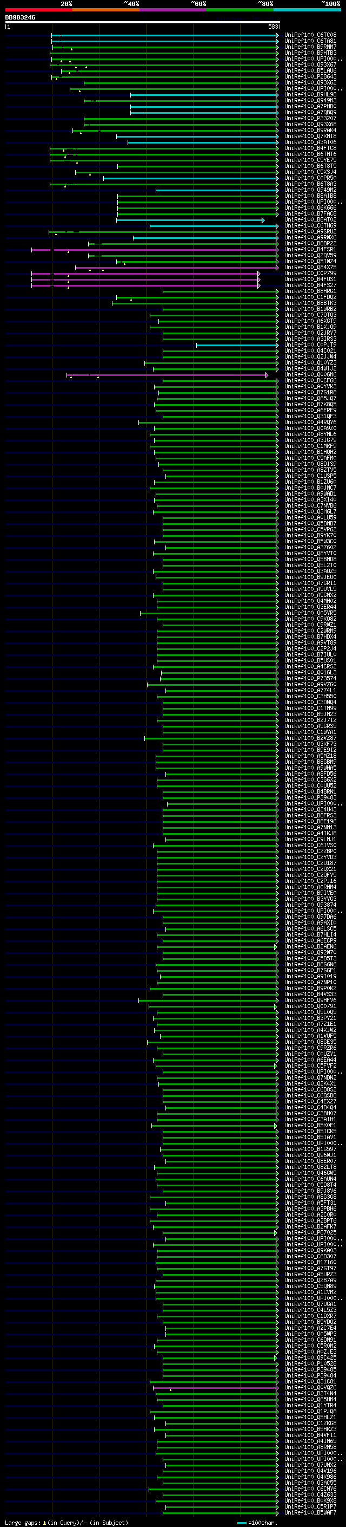Click the UniRef100_B9HL98 label
The width and height of the screenshot is (346, 1527).
310,94
